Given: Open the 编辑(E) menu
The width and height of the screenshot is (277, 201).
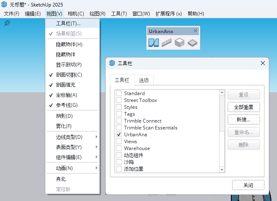Looking at the screenshot, I should coord(33,14).
